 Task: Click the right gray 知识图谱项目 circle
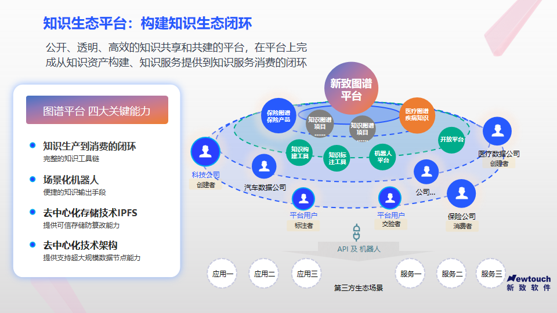coord(362,129)
